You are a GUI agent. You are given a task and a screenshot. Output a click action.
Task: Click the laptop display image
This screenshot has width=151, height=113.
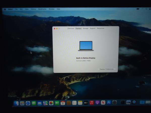[x=86, y=46]
